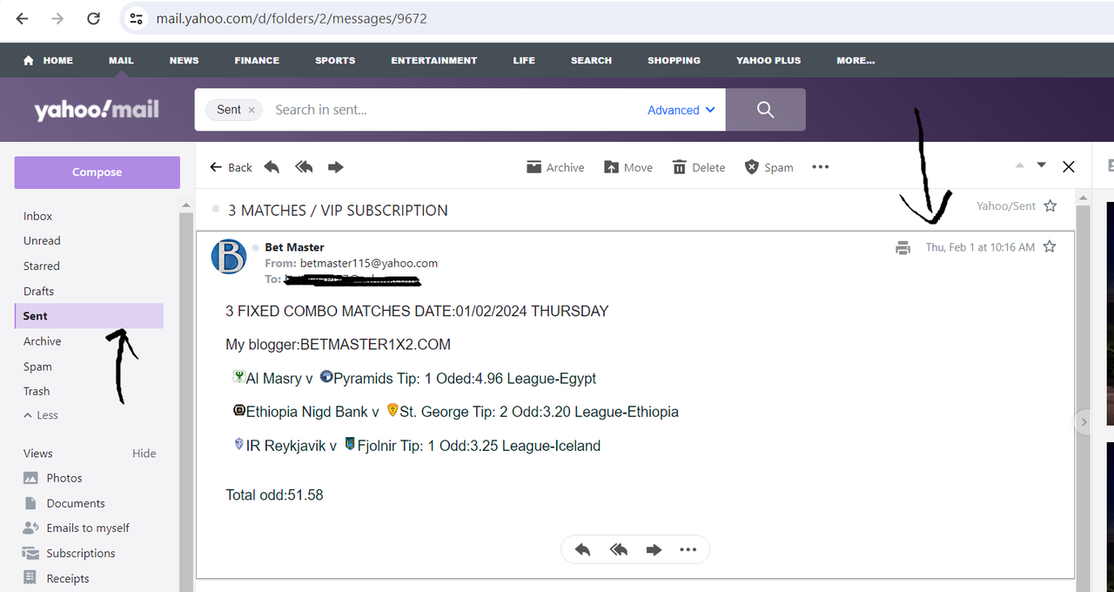This screenshot has height=592, width=1114.
Task: Open the SPORTS tab
Action: [335, 60]
